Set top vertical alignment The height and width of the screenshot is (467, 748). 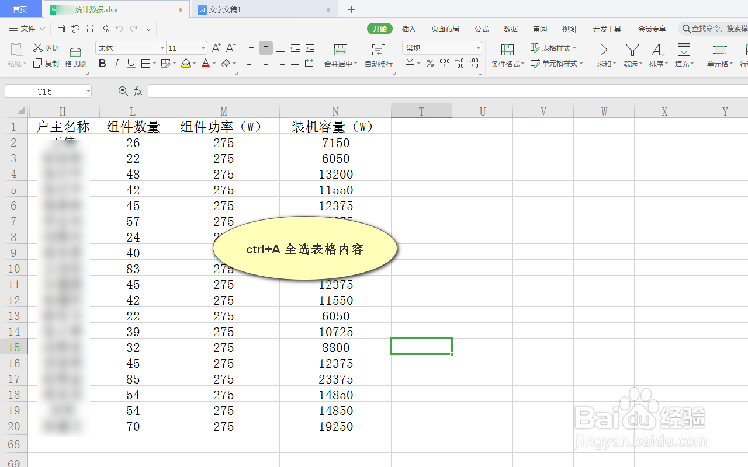pyautogui.click(x=251, y=48)
